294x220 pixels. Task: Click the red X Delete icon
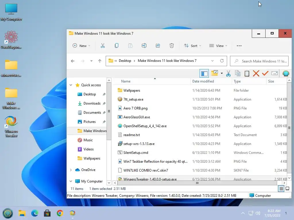(256, 73)
